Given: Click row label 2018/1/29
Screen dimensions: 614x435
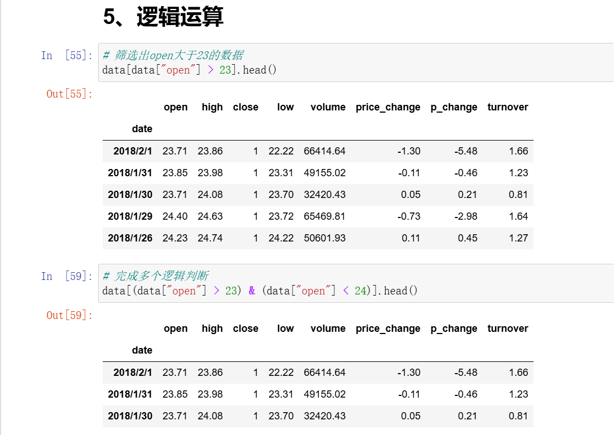Looking at the screenshot, I should coord(130,216).
